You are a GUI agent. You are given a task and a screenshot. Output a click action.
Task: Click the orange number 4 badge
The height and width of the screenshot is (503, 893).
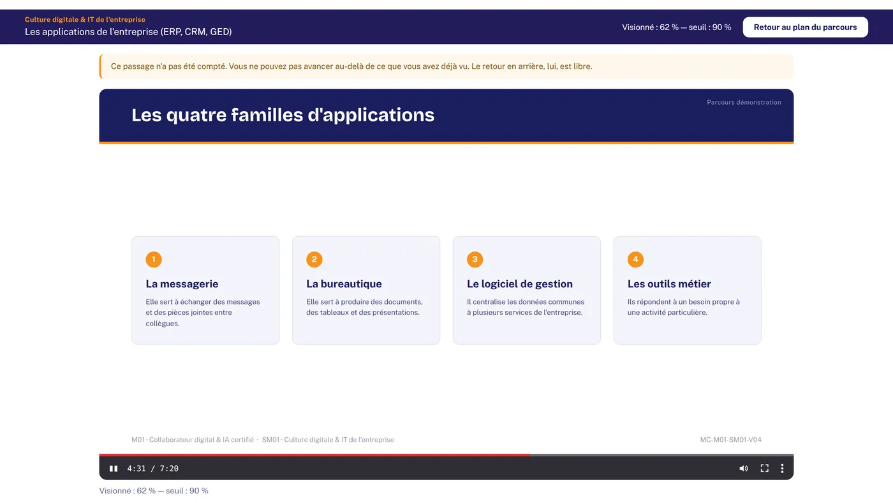point(635,259)
